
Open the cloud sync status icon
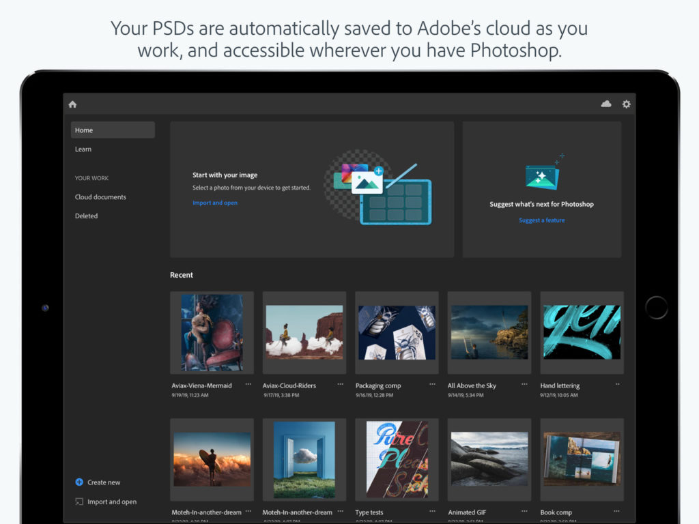(606, 104)
